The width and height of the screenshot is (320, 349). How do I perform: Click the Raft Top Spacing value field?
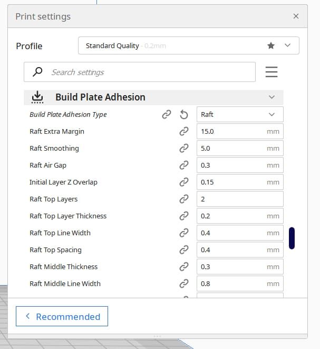coord(240,250)
